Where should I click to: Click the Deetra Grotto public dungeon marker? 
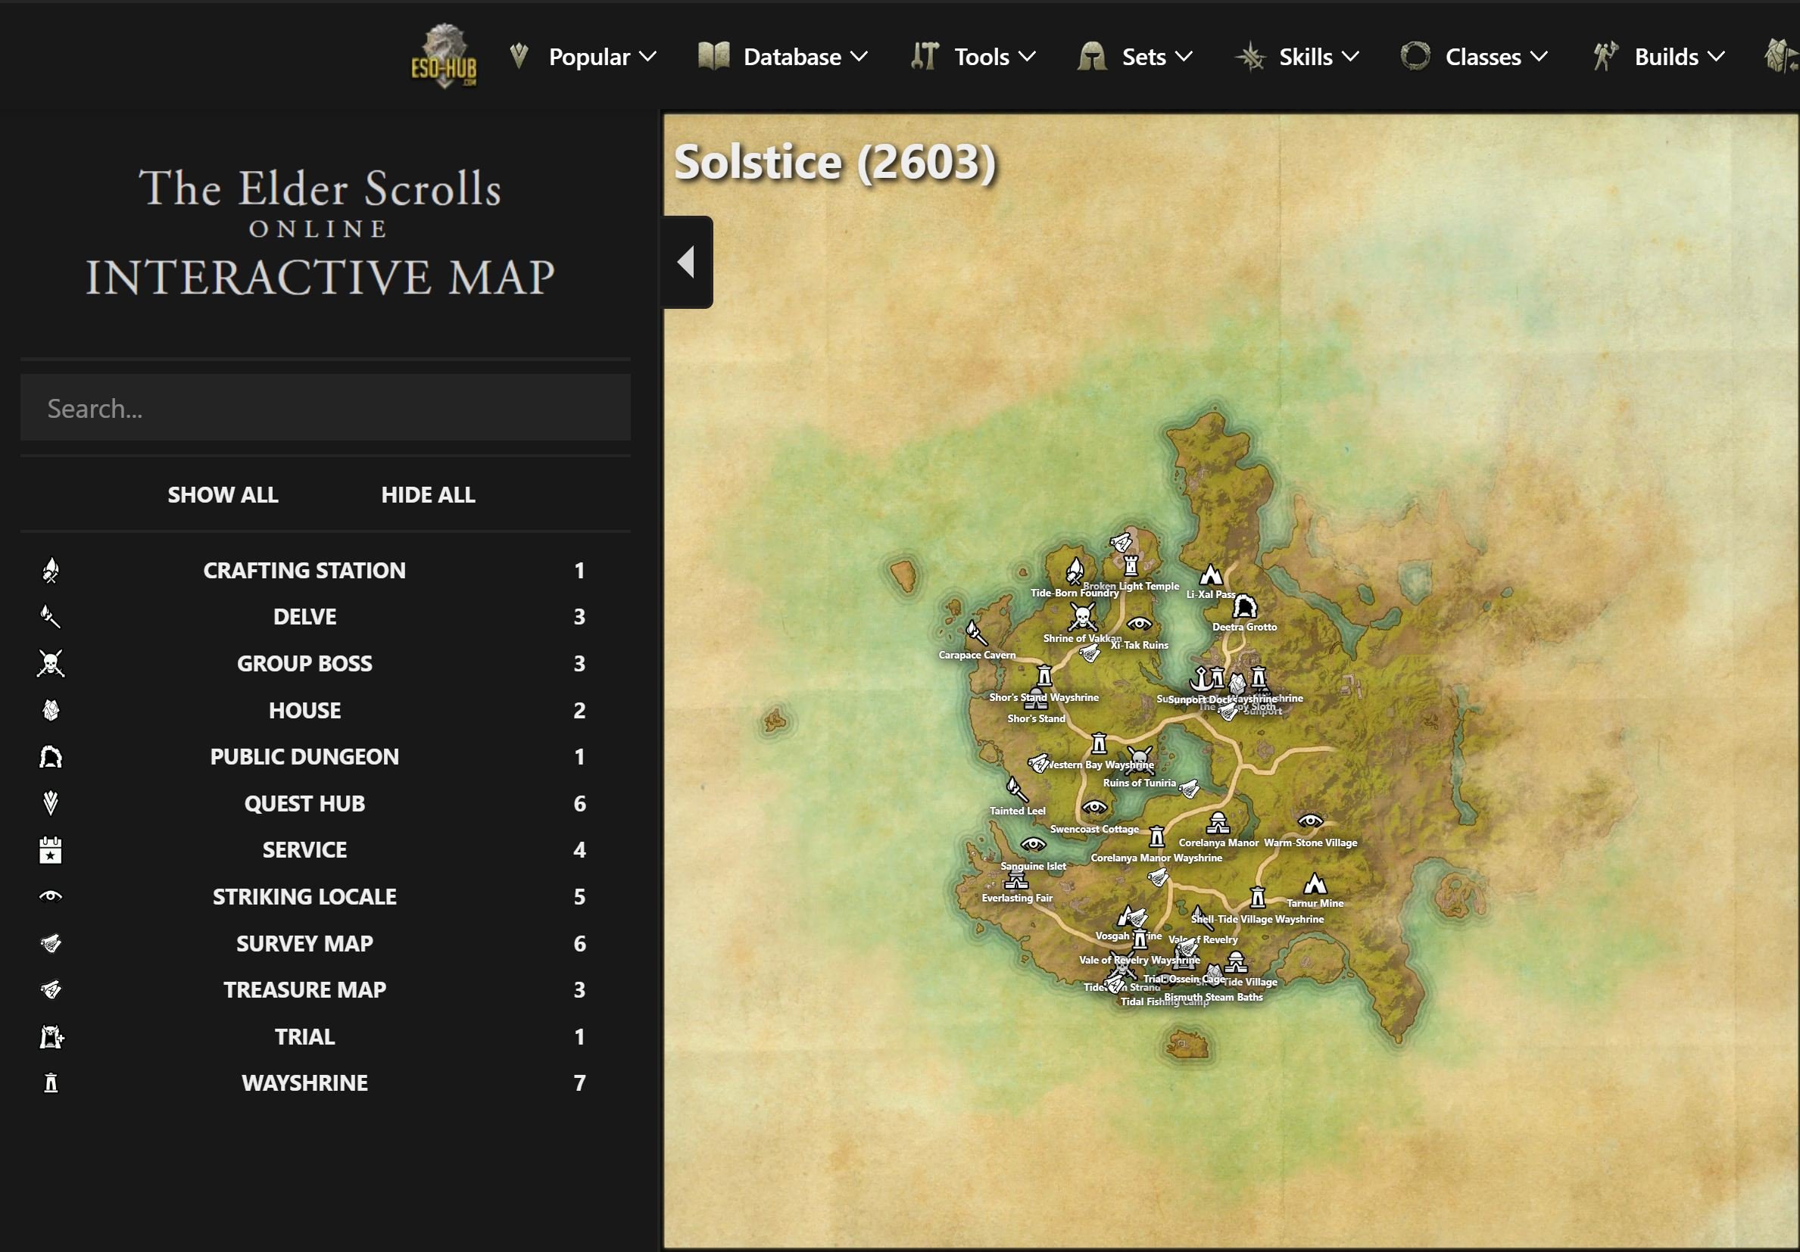[x=1245, y=606]
